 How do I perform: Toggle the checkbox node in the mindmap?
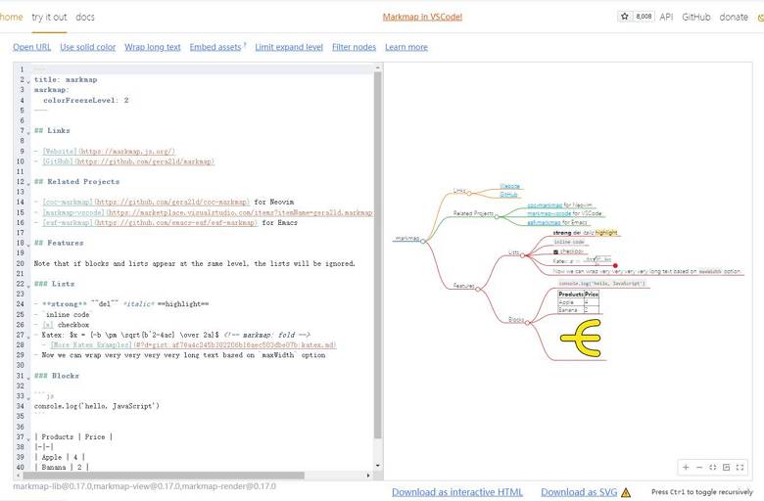[x=555, y=251]
